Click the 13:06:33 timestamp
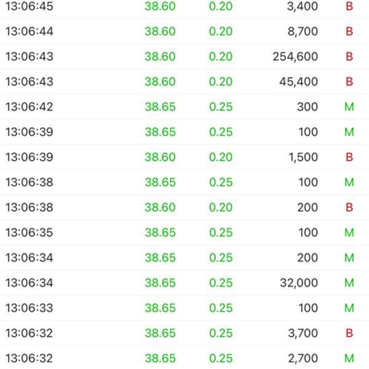369x369 pixels. pos(29,308)
